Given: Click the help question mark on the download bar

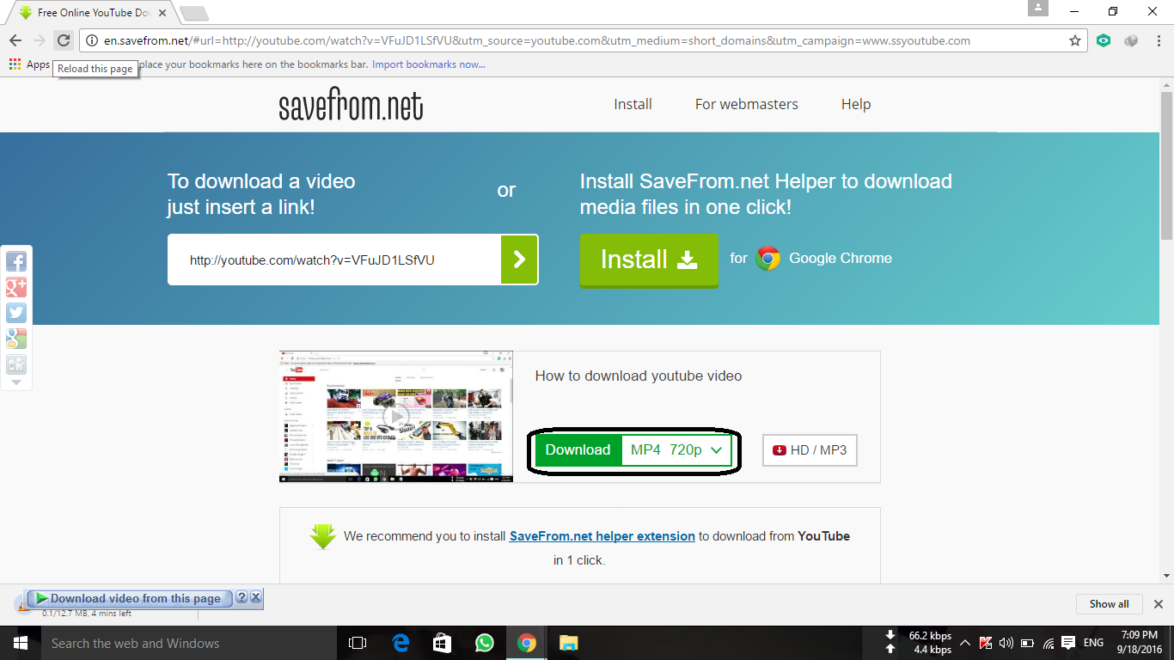Looking at the screenshot, I should point(242,597).
